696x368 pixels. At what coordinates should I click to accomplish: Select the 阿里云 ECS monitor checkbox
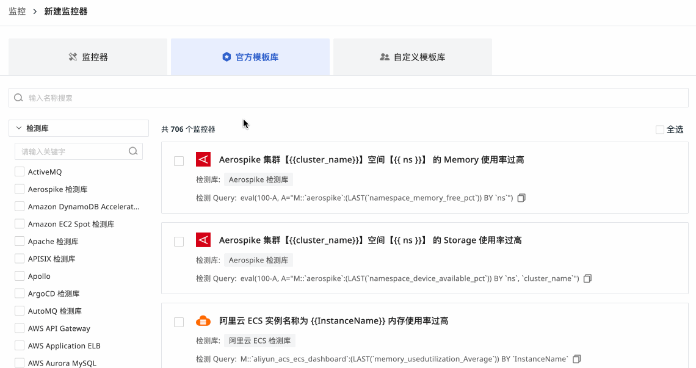pyautogui.click(x=179, y=322)
